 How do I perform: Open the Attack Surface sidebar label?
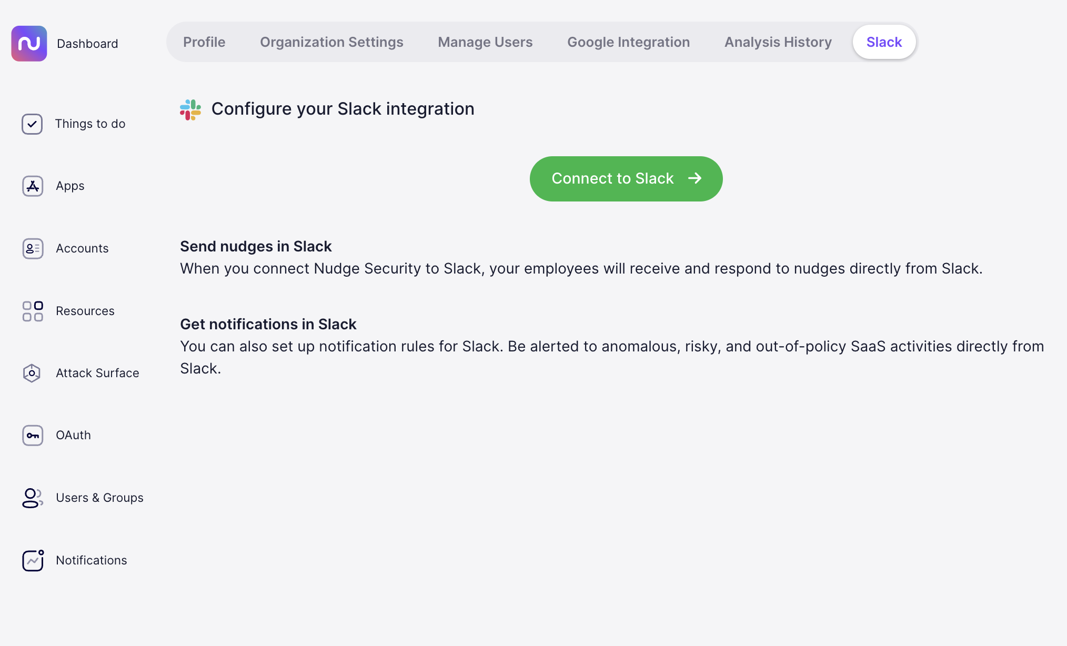(x=97, y=373)
